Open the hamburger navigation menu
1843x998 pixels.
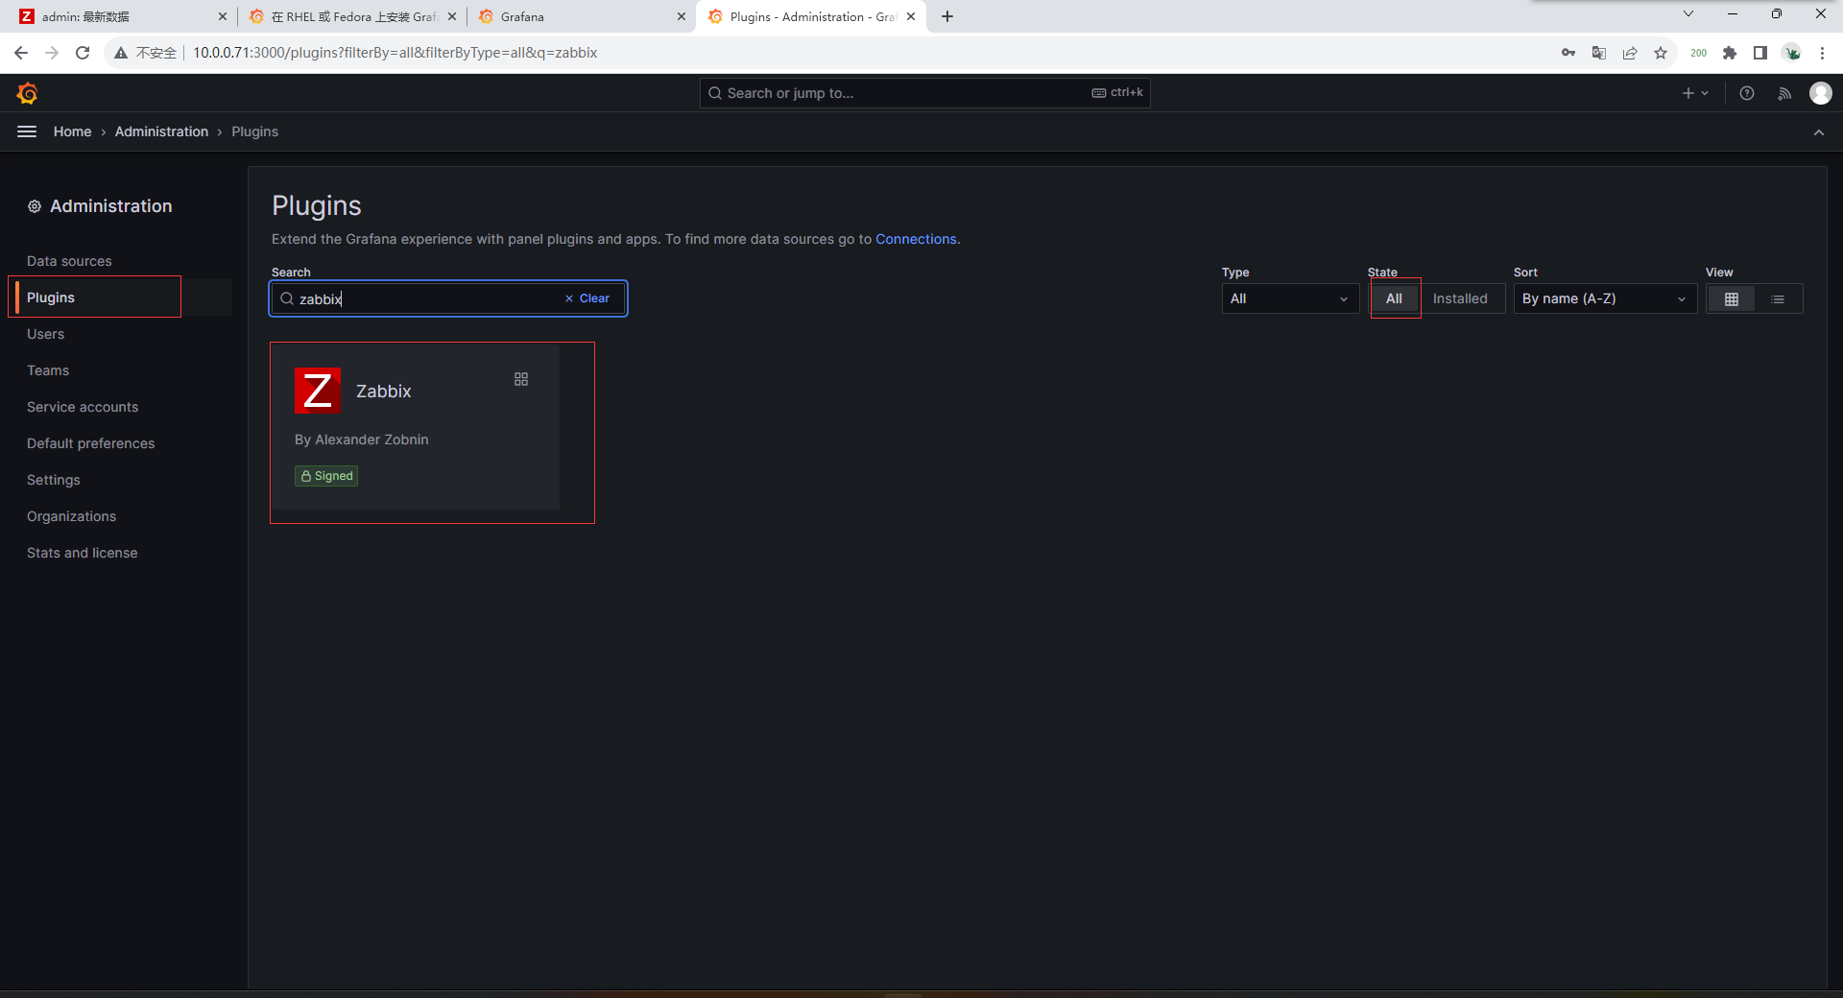pyautogui.click(x=27, y=131)
